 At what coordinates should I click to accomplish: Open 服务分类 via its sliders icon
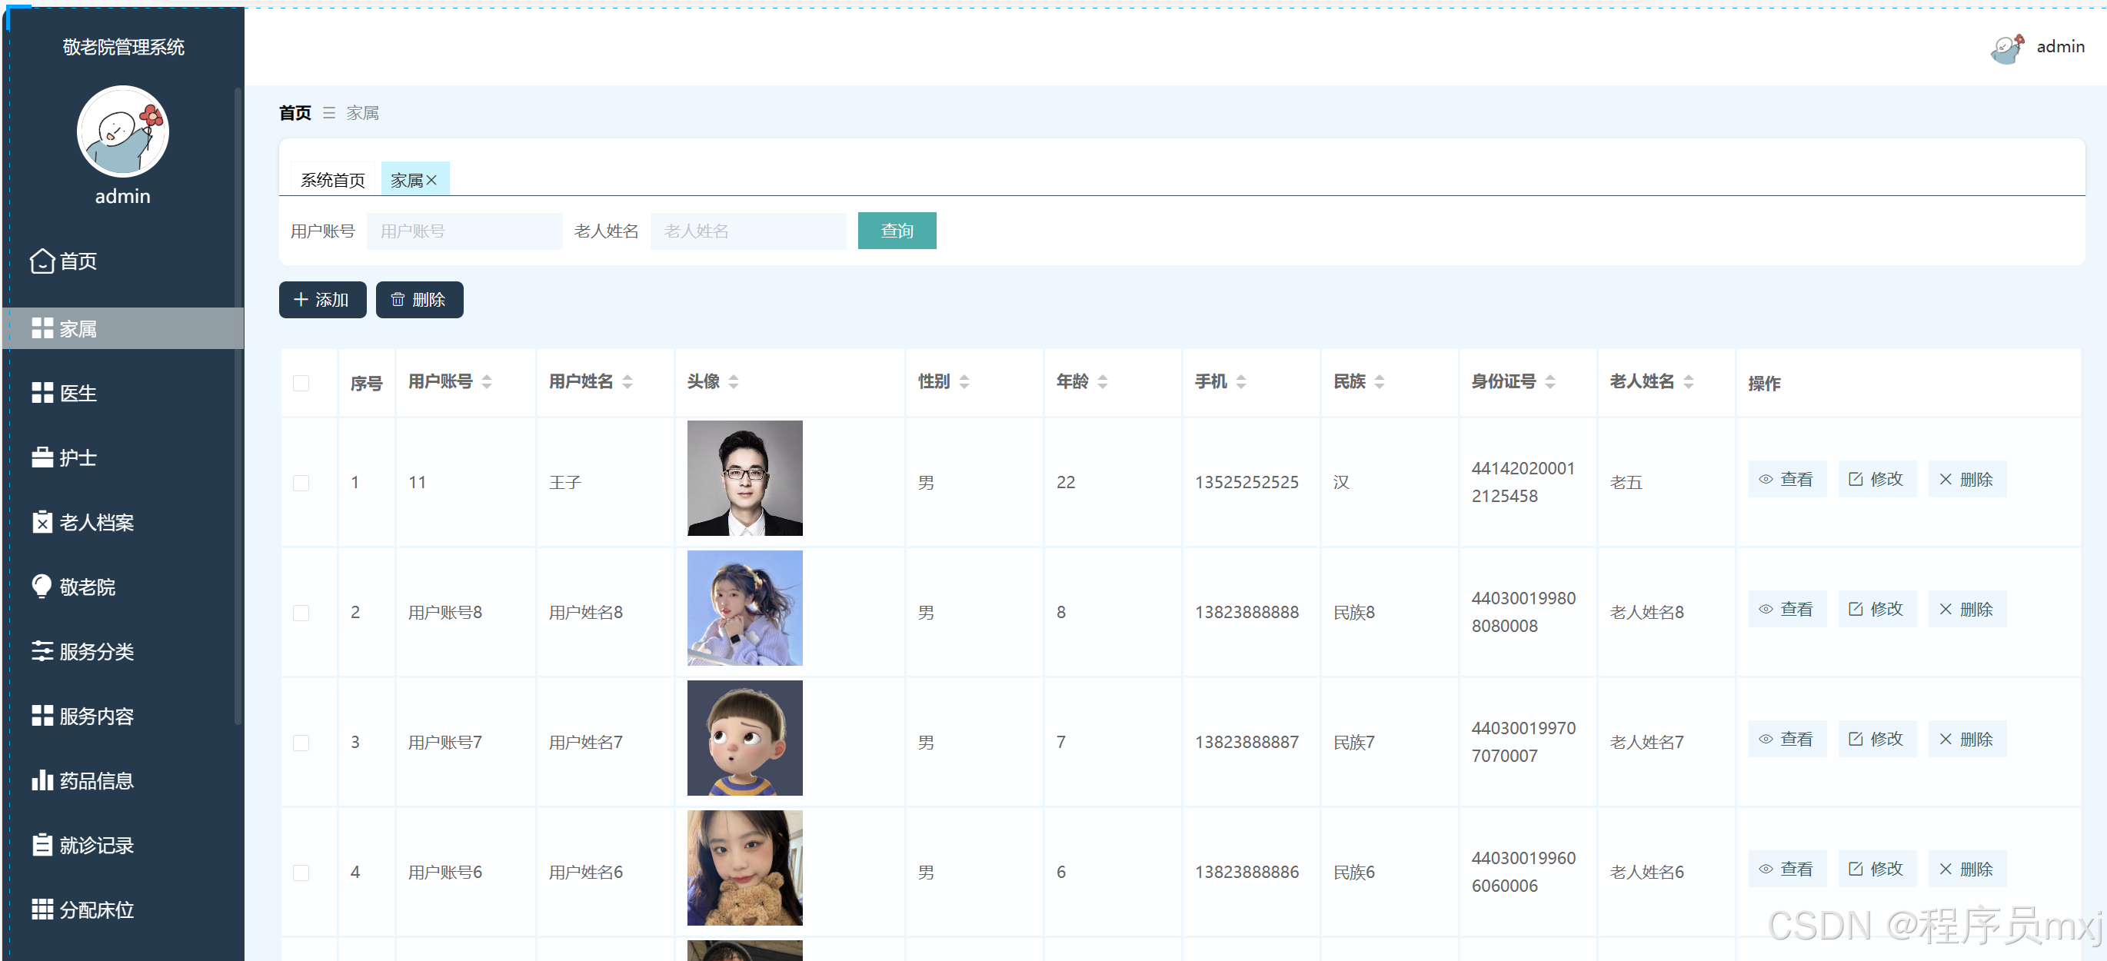pos(42,651)
